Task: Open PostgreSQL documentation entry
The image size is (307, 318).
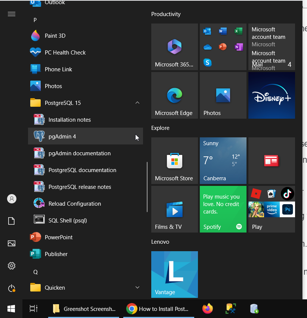Action: 82,170
